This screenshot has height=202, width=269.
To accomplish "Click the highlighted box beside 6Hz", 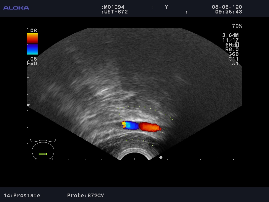I will [x=237, y=45].
